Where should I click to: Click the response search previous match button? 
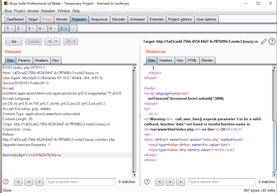(x=160, y=182)
